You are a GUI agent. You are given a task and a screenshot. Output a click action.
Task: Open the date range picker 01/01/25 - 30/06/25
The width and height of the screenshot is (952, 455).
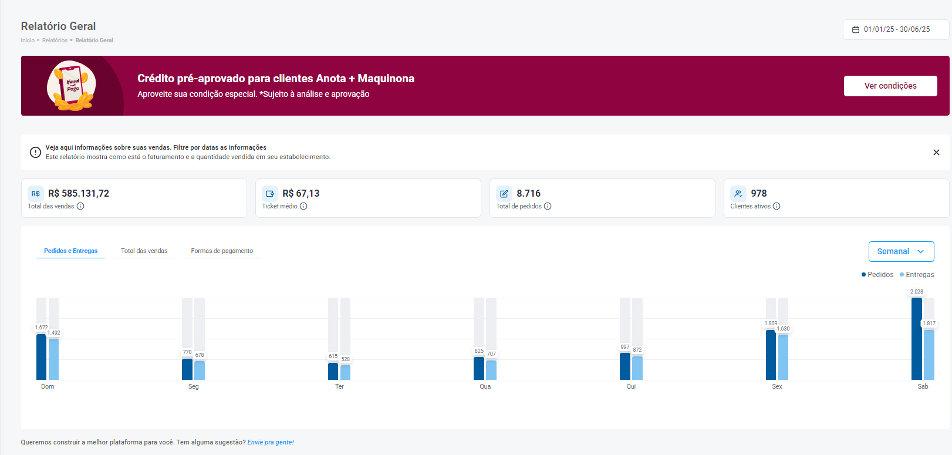(x=896, y=29)
